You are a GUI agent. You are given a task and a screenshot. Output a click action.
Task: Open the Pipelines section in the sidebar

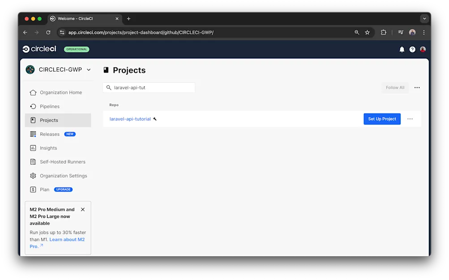coord(50,106)
